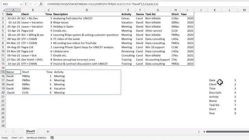Click 'Descriptic' label in column K
Screen dimensions: 249x140
coord(215,93)
